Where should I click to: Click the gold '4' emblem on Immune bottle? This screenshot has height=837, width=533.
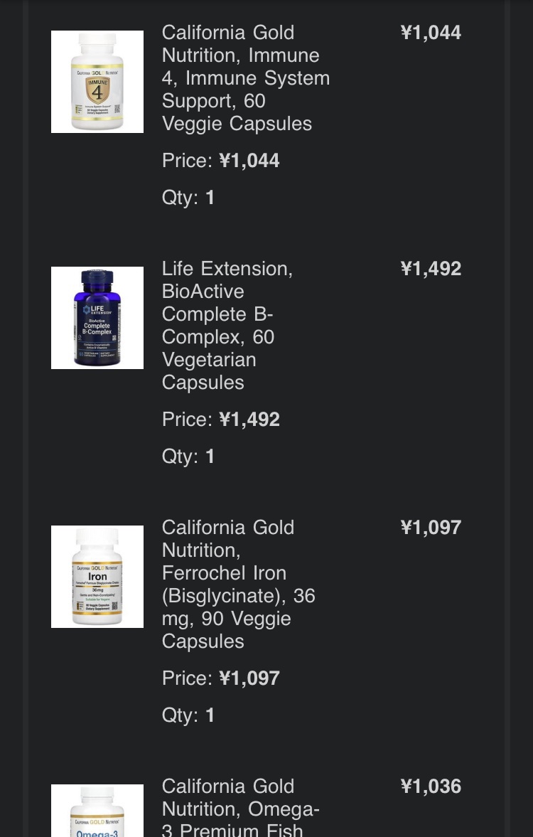click(x=98, y=91)
